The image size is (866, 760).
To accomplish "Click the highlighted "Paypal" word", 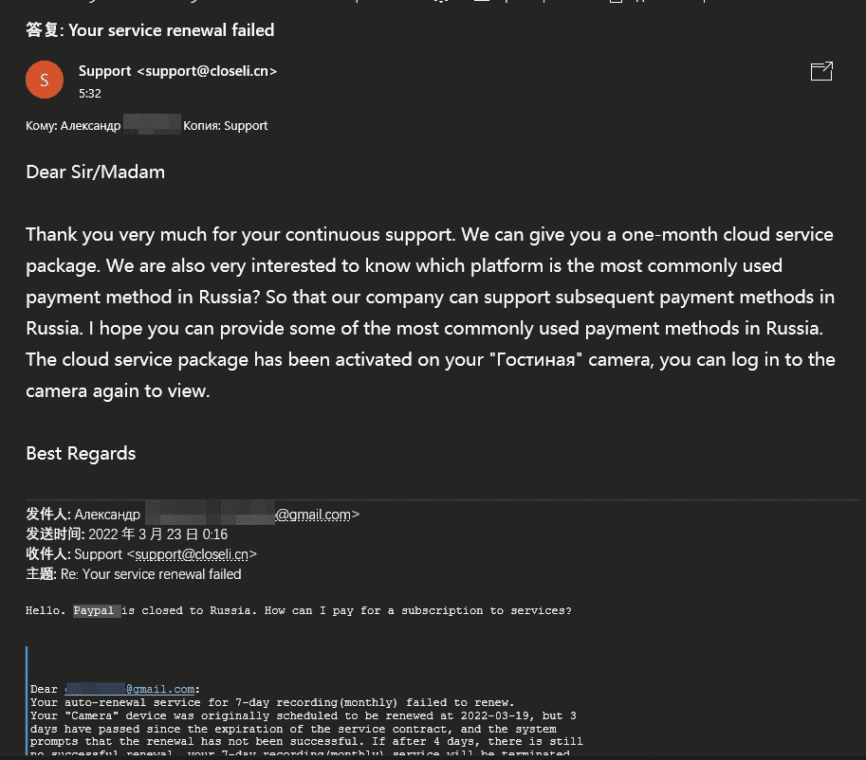I will tap(97, 611).
